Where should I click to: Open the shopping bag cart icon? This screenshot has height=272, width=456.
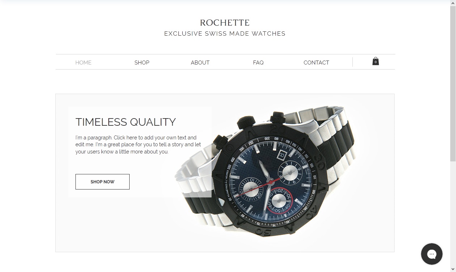[375, 61]
